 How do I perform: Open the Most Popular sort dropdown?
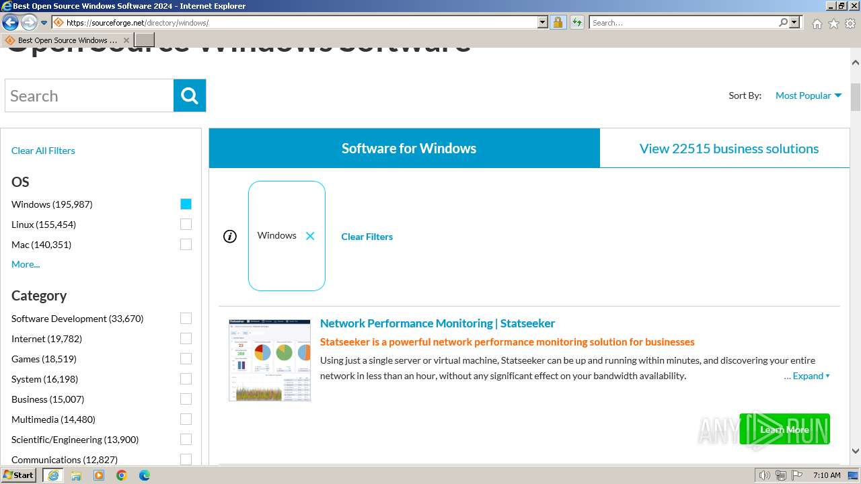809,95
